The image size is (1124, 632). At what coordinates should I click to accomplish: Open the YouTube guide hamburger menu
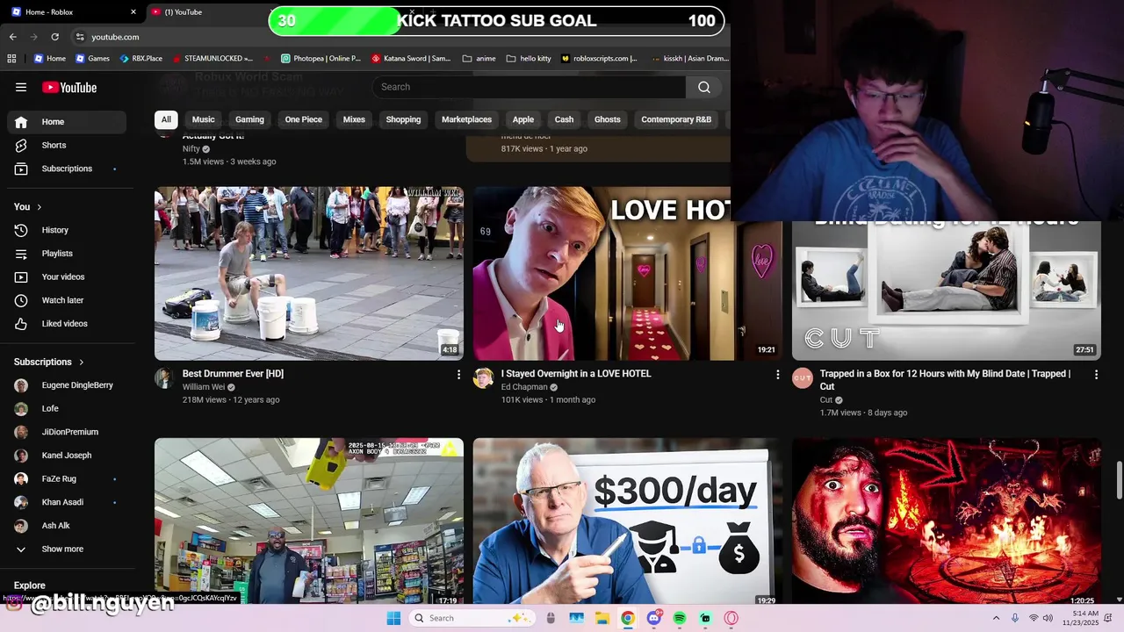click(x=21, y=87)
